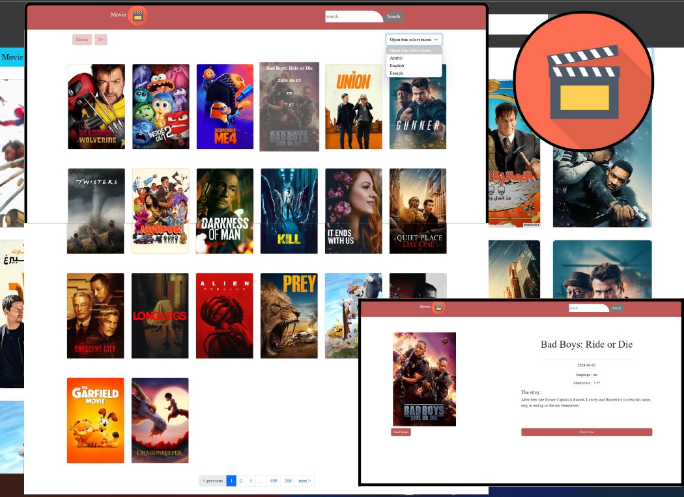Open the Crescent City poster
The image size is (684, 497).
tap(96, 316)
